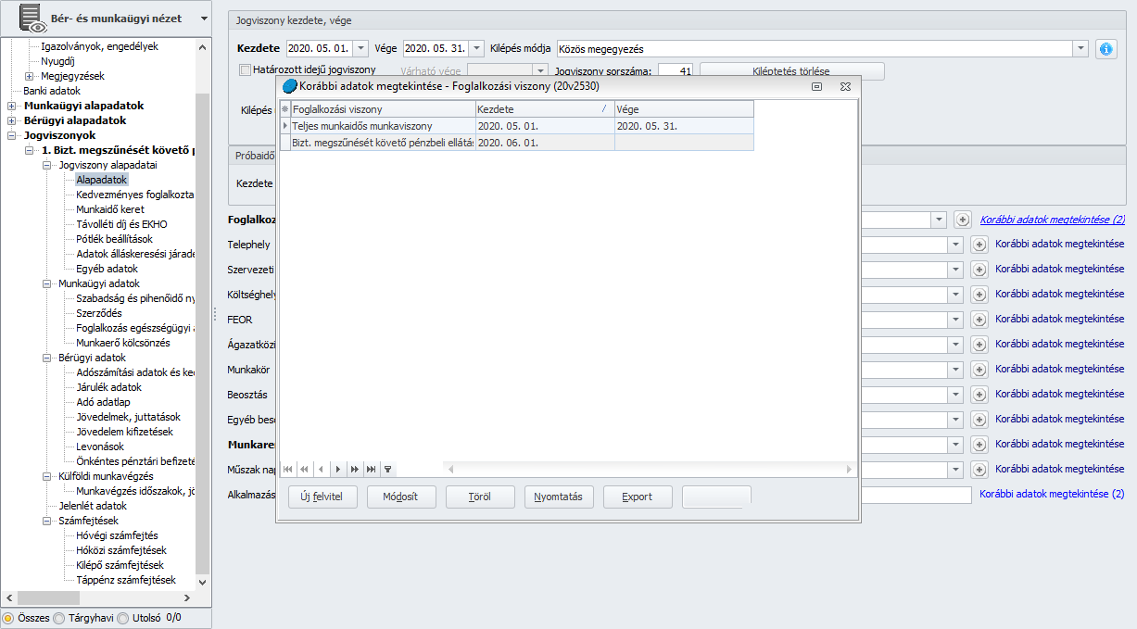This screenshot has height=629, width=1137.
Task: Sort grid by Kezdete column header
Action: (x=544, y=109)
